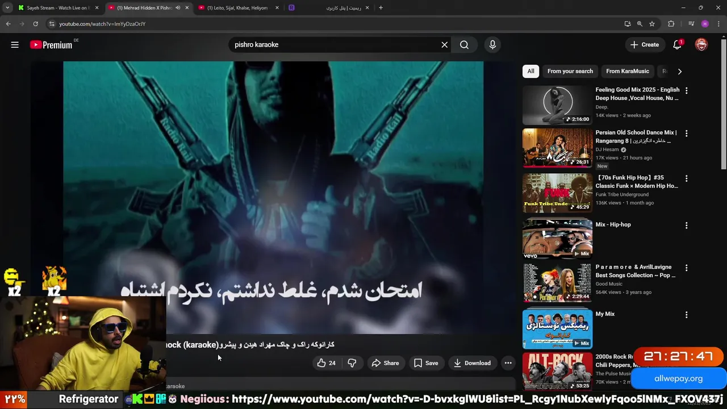Show more filter chips with right chevron
727x409 pixels.
click(x=679, y=71)
